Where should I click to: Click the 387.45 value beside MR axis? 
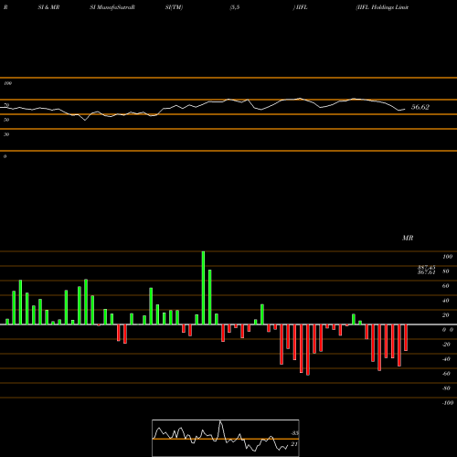(426, 267)
